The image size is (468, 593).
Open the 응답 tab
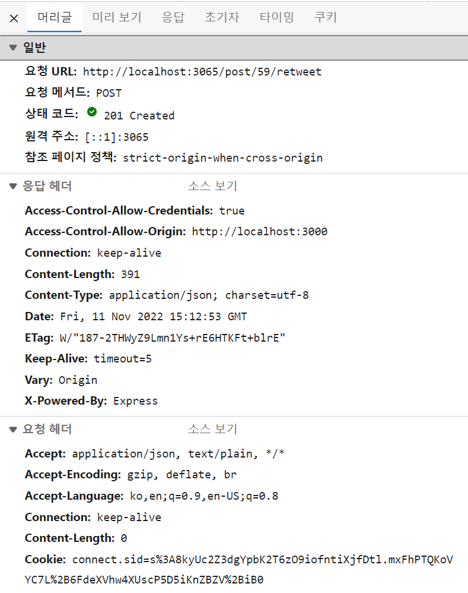tap(173, 17)
